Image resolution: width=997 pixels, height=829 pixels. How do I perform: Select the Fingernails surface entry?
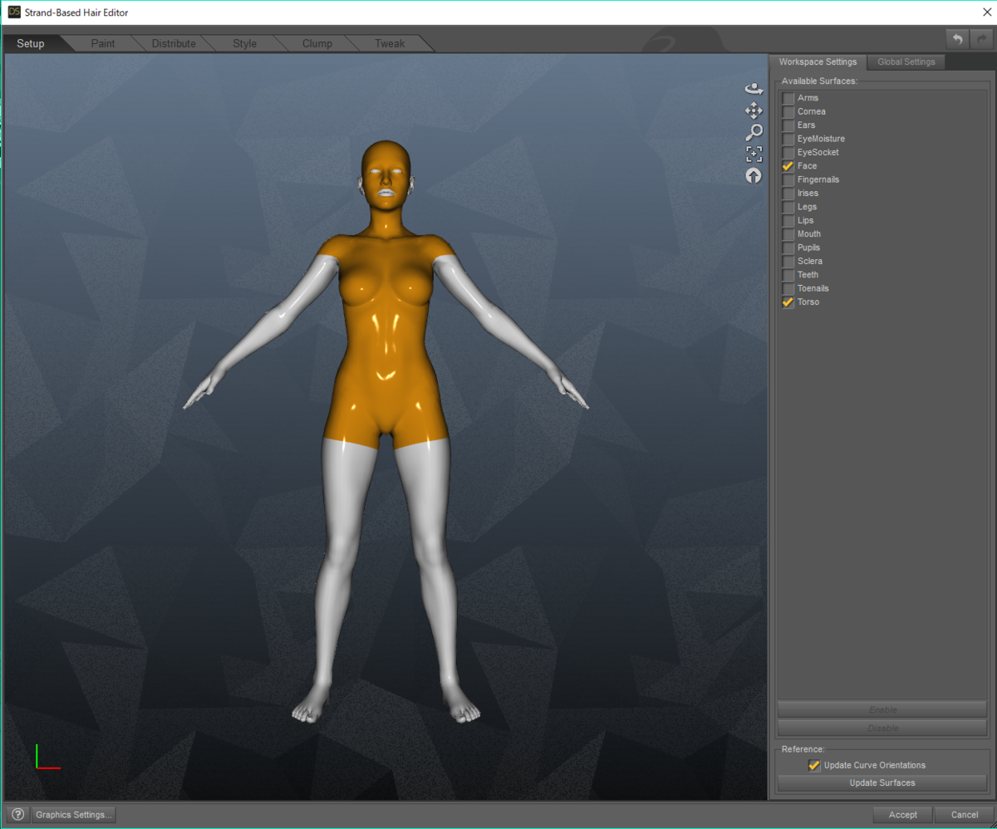[x=818, y=179]
